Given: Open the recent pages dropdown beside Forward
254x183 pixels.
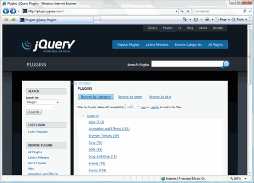Looking at the screenshot, I should pyautogui.click(x=19, y=11).
